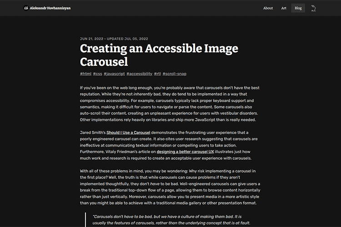The height and width of the screenshot is (227, 341).
Task: Open the "Should I Use a Carousel" link
Action: (128, 133)
